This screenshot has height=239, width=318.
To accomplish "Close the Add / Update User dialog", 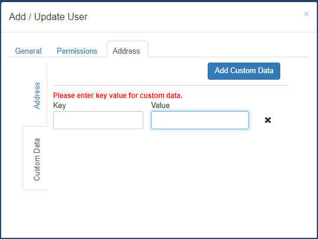I will [x=306, y=14].
